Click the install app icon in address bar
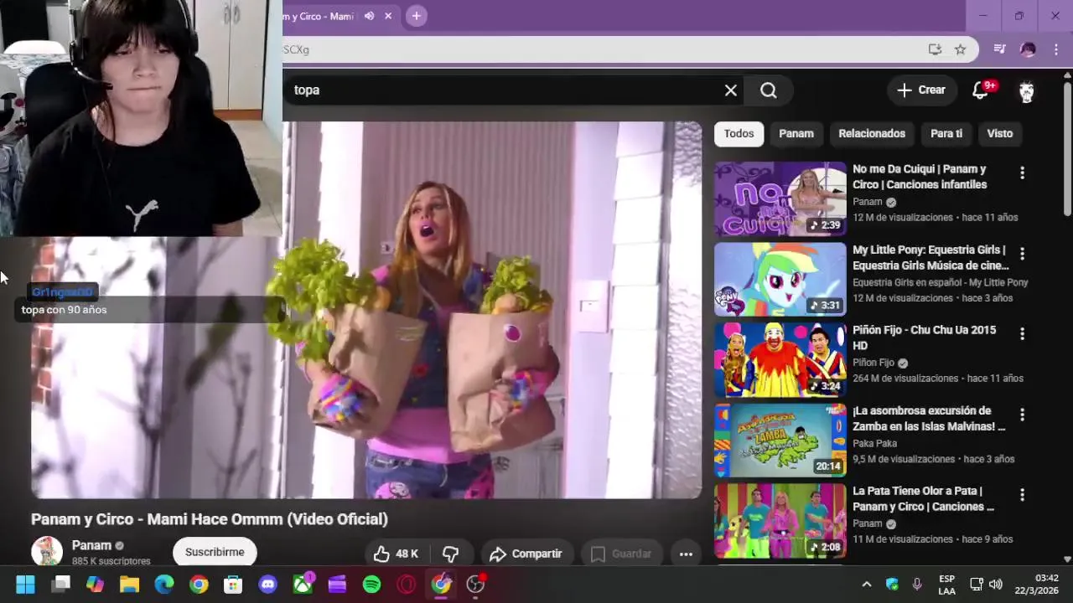The image size is (1073, 603). (x=935, y=49)
